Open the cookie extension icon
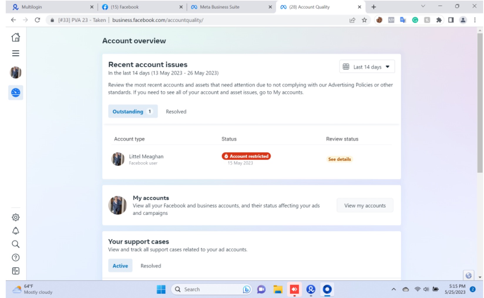The width and height of the screenshot is (484, 298). [x=379, y=20]
